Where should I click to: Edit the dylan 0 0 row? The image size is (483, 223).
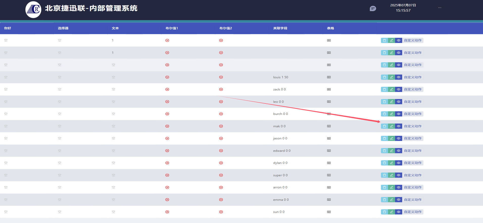pos(392,163)
